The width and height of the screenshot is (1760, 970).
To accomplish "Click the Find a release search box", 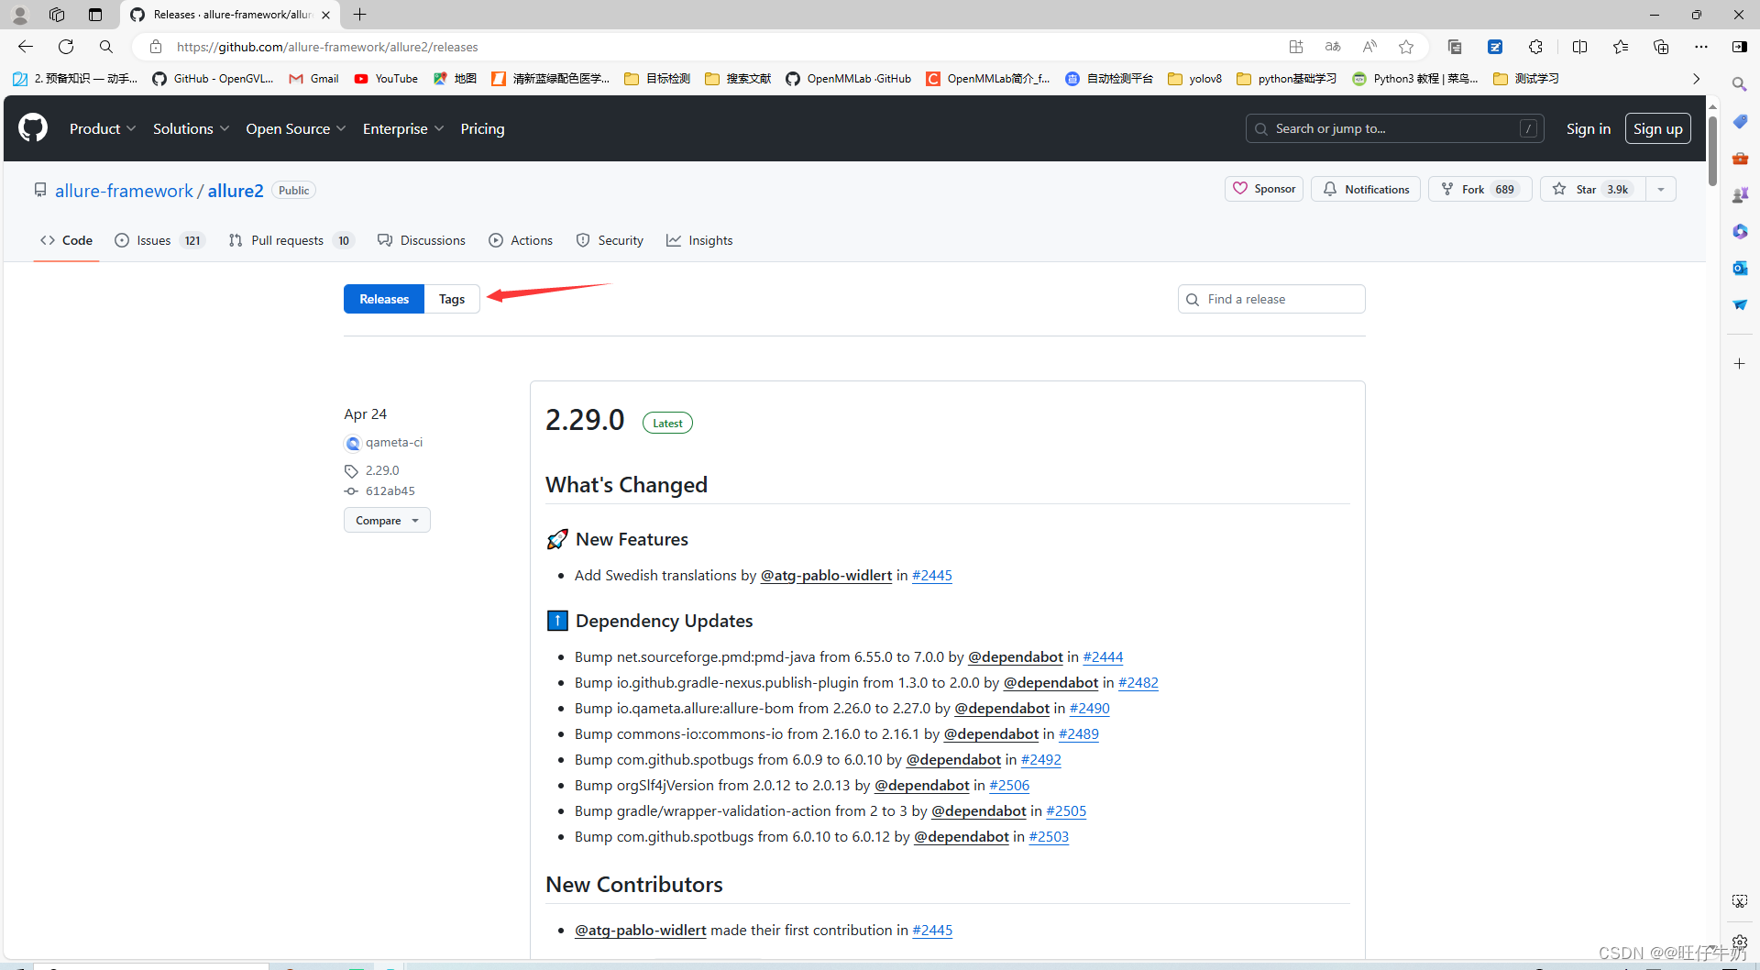I will [x=1271, y=299].
